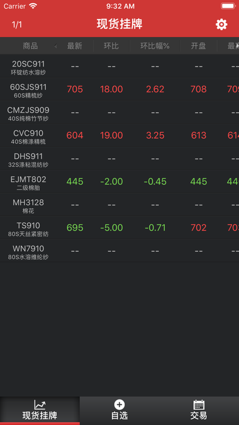Select the 开盘 column header

pyautogui.click(x=199, y=46)
